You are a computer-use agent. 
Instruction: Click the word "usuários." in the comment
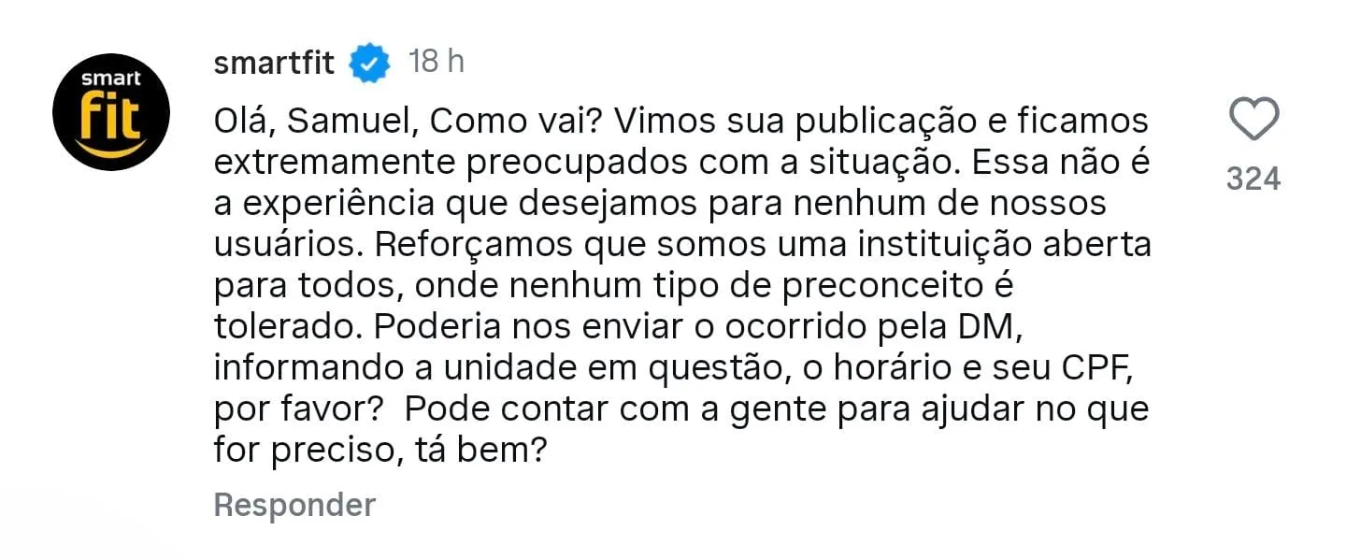coord(286,245)
